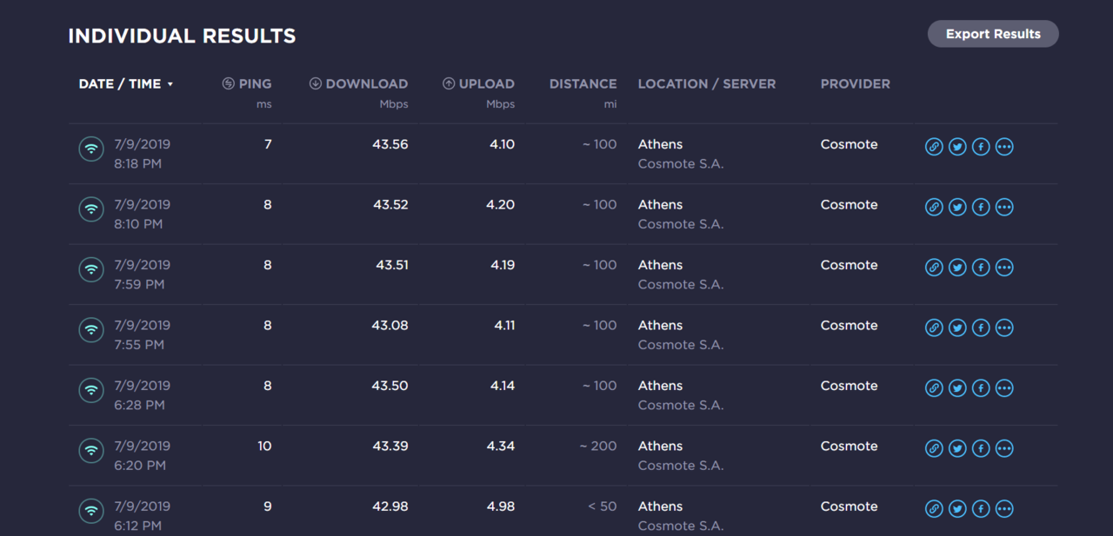1113x536 pixels.
Task: Select the 43.08 download value
Action: pos(390,325)
